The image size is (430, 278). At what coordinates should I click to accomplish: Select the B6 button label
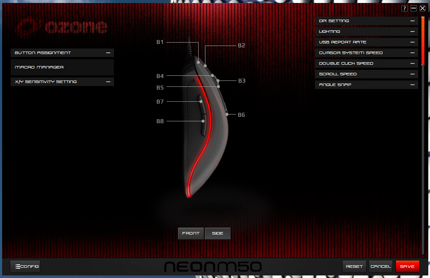tap(241, 115)
